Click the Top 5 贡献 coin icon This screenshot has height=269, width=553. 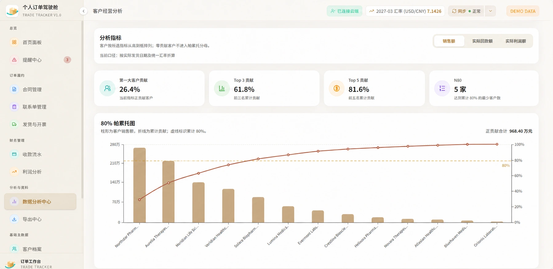(x=336, y=89)
